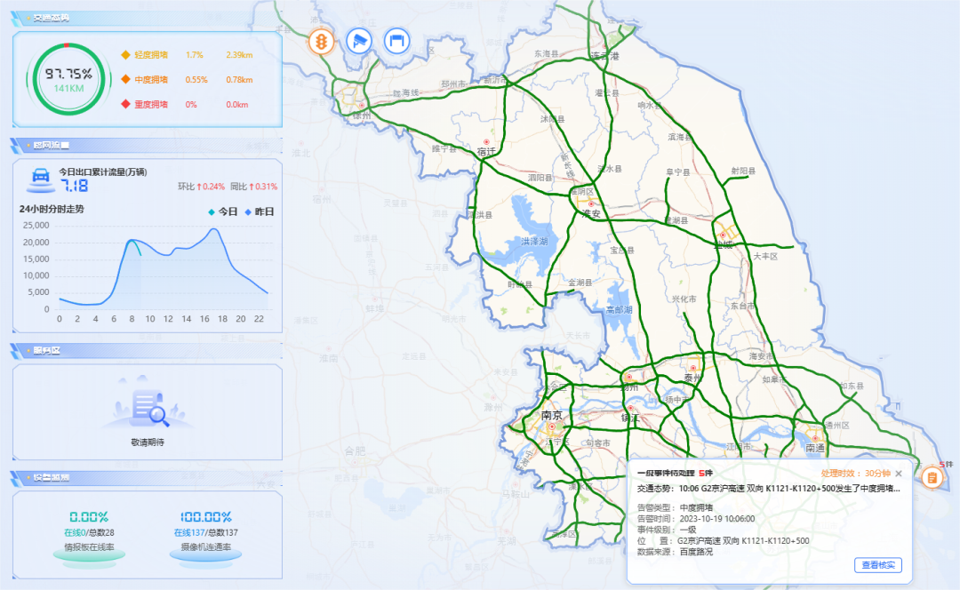Click the yellow 轻度拥堵 diamond marker
The width and height of the screenshot is (960, 590).
pos(125,55)
